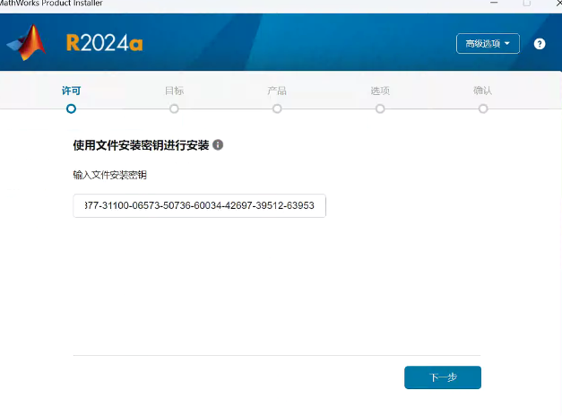Choose the 确认 step label
The height and width of the screenshot is (416, 562).
pos(483,91)
